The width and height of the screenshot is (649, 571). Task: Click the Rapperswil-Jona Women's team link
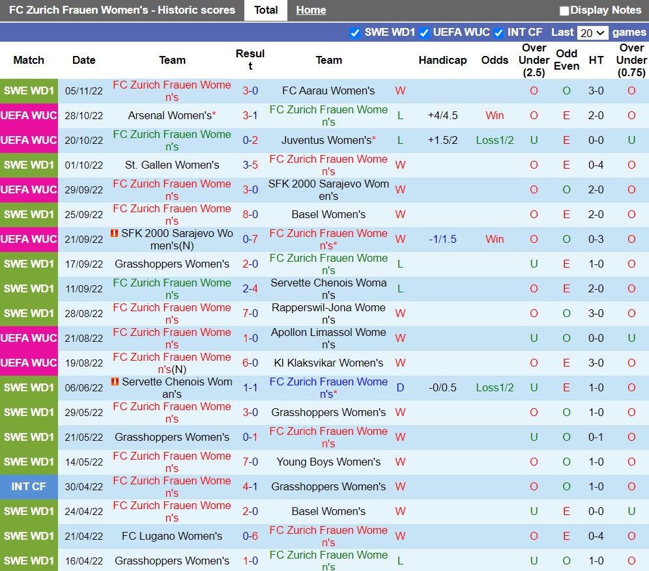pyautogui.click(x=328, y=313)
